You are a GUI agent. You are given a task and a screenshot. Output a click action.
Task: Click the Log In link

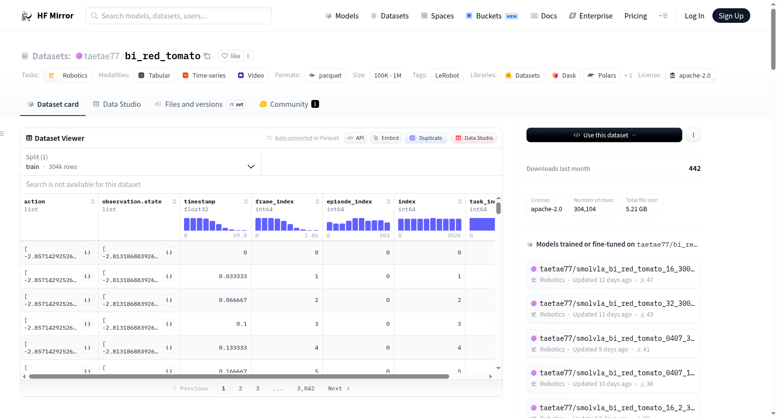(694, 16)
